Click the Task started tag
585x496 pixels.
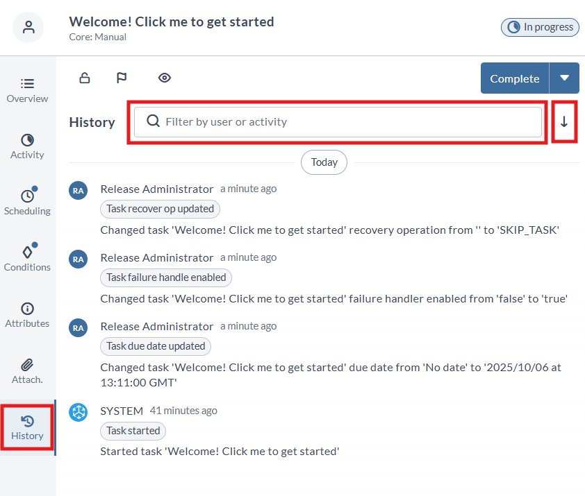[x=133, y=431]
